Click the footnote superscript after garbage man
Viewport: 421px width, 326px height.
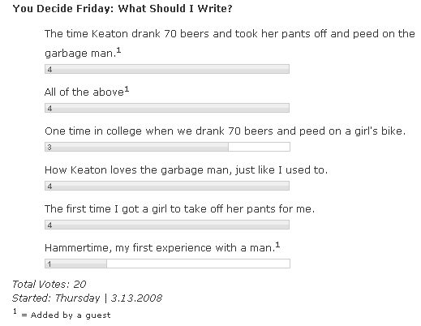pos(118,50)
